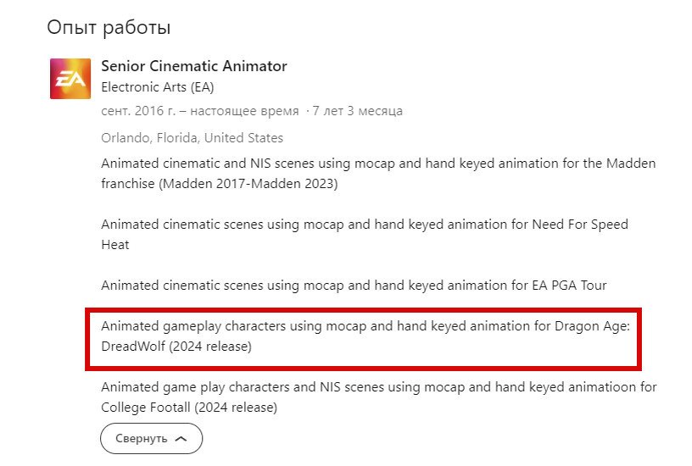
Task: Click the DreadWolf (2024 release) text
Action: (x=176, y=347)
